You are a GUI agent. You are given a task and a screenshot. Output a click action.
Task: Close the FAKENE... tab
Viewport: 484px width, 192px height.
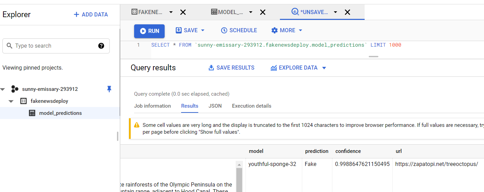pyautogui.click(x=183, y=12)
